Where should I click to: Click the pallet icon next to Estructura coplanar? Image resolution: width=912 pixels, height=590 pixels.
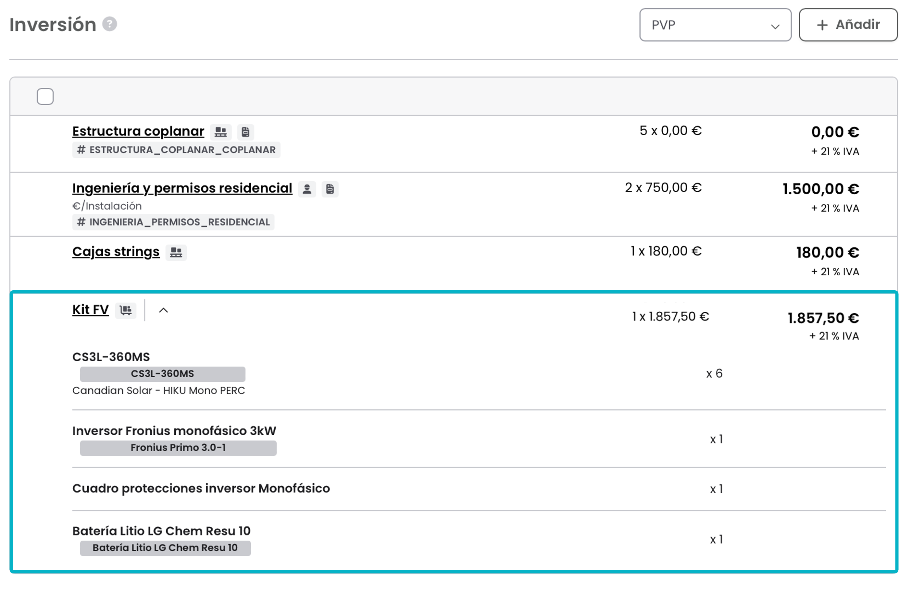coord(221,132)
